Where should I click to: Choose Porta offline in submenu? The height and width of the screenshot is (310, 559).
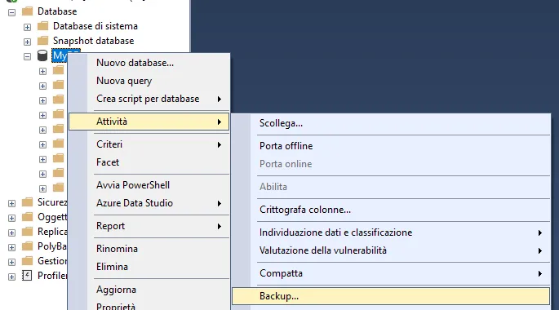pos(391,146)
